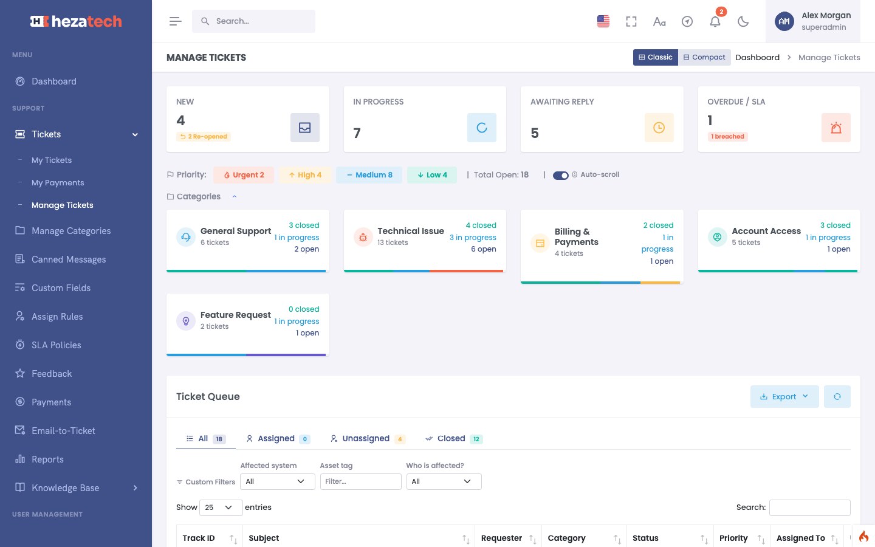Click the compass icon in header

point(687,21)
